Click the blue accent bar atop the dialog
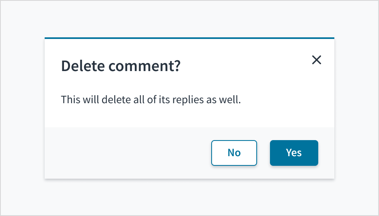The width and height of the screenshot is (379, 216). pos(189,38)
